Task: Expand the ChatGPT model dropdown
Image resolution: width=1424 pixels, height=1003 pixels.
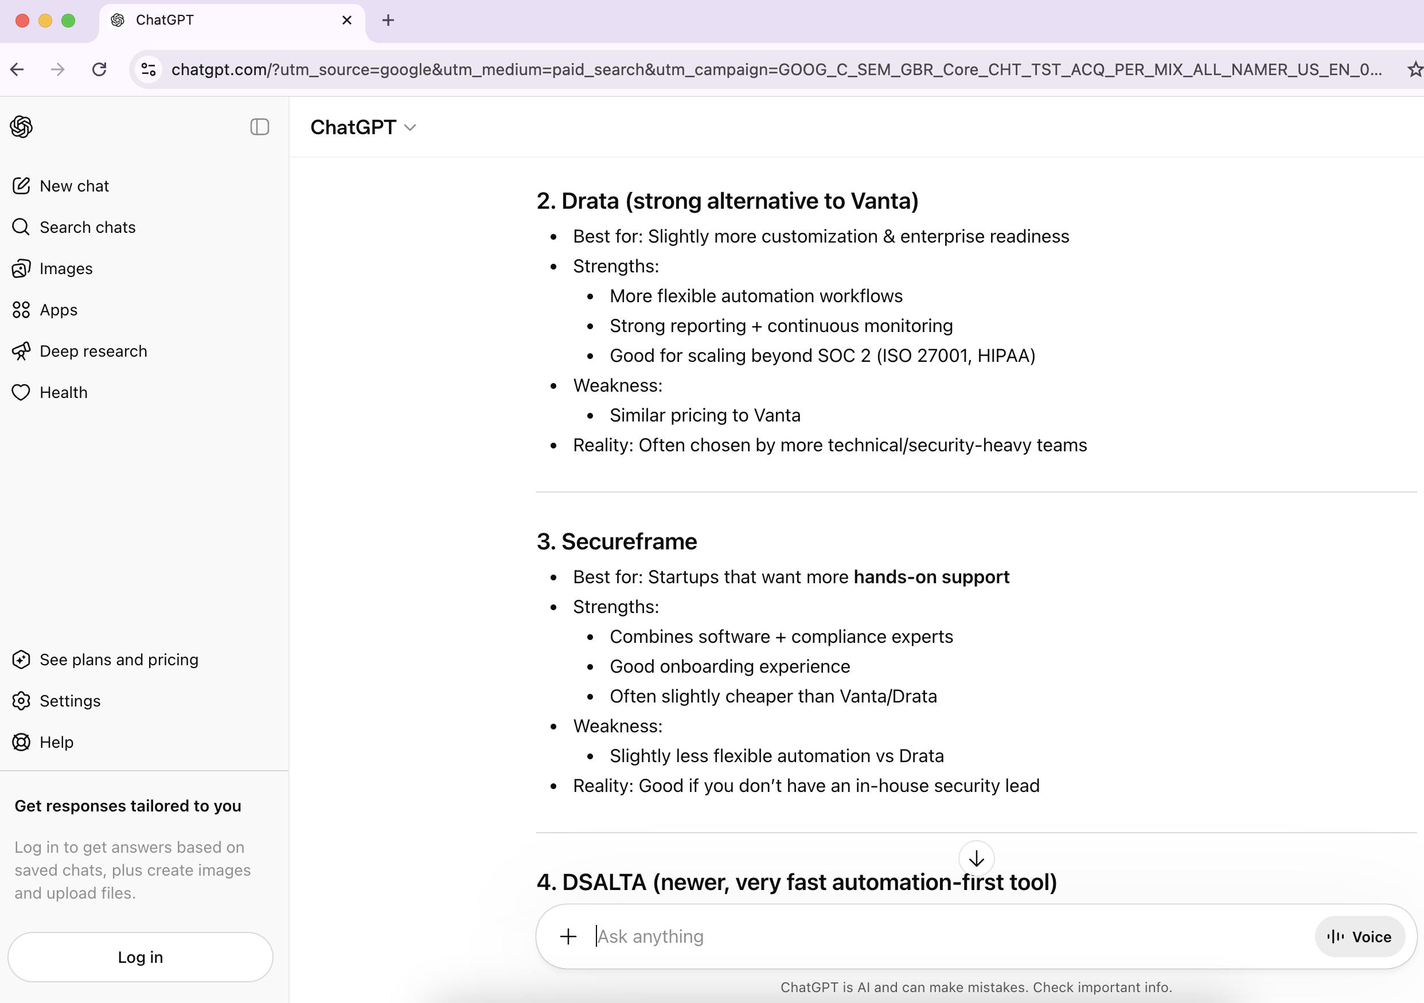Action: click(x=363, y=127)
